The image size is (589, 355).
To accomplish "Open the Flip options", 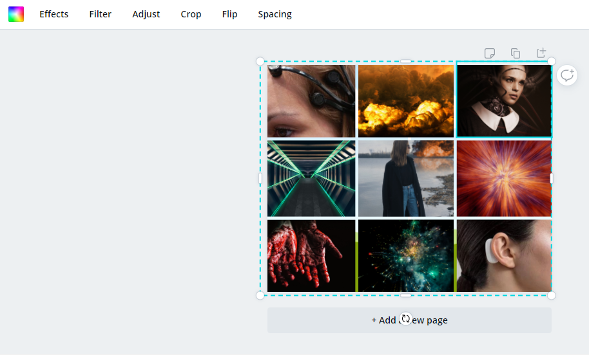I will coord(229,14).
